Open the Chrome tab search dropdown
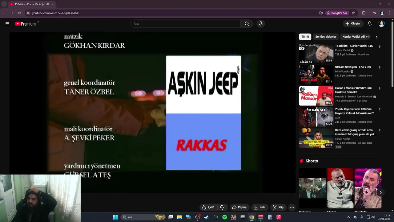This screenshot has height=222, width=394. (x=4, y=4)
